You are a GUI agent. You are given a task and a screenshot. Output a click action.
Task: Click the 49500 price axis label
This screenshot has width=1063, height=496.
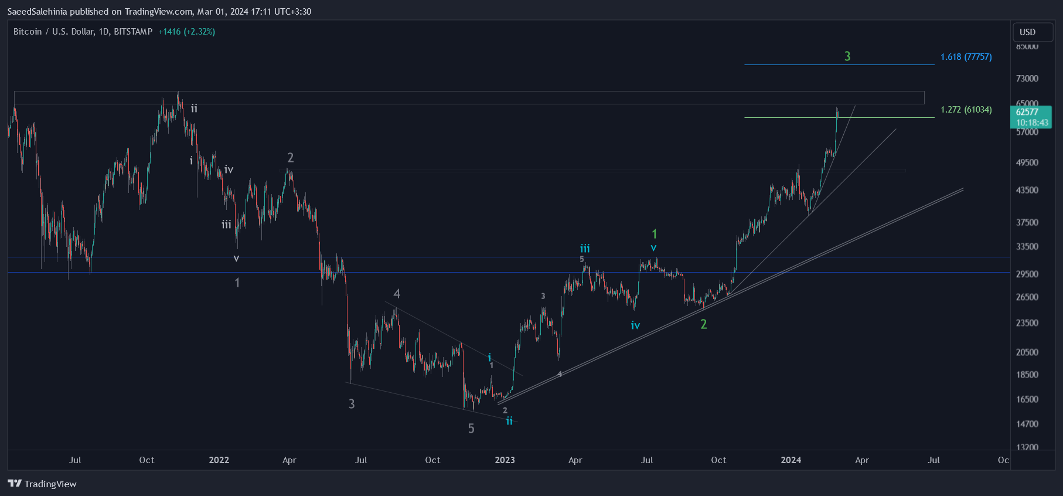pos(1027,162)
